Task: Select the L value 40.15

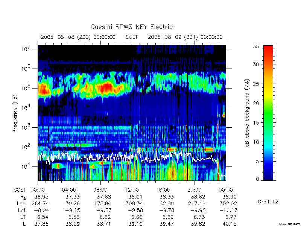Action: click(230, 224)
